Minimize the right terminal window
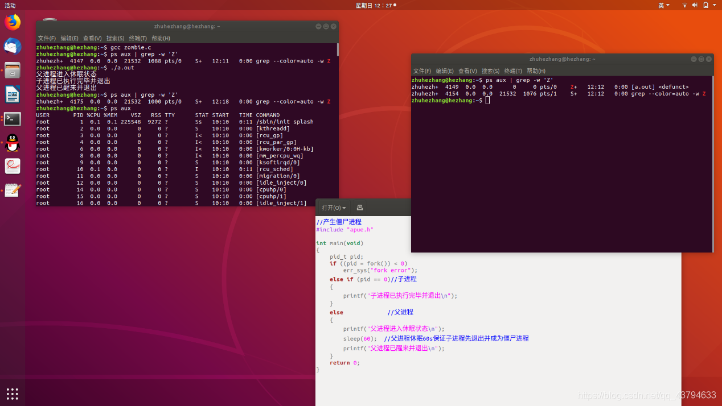Image resolution: width=722 pixels, height=406 pixels. [694, 59]
